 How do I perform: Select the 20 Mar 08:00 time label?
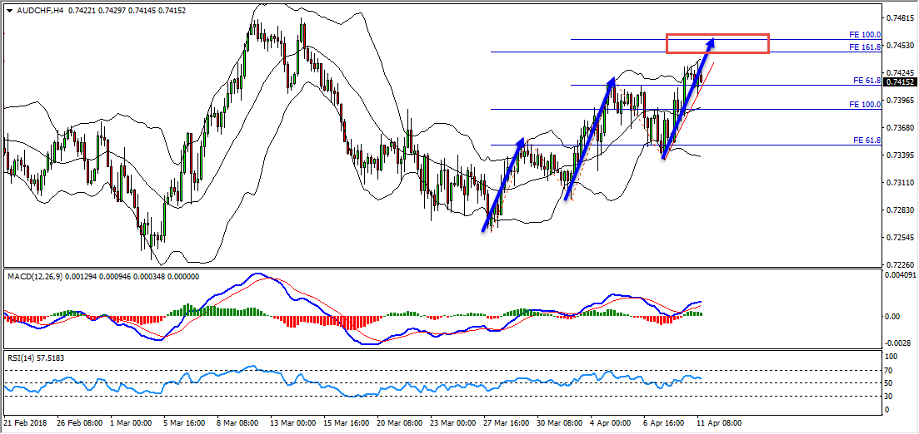click(x=400, y=422)
